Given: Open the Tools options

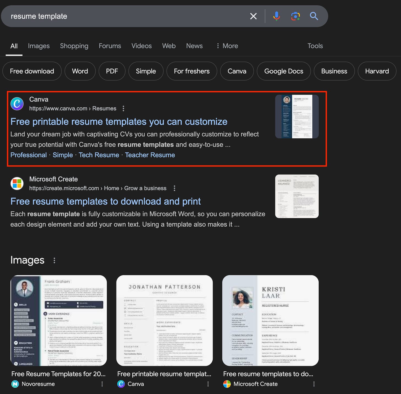Looking at the screenshot, I should pos(315,46).
